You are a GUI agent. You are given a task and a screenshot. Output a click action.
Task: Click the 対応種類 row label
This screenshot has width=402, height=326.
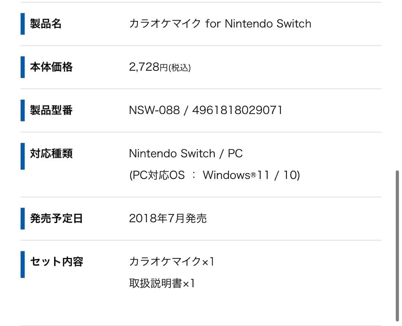(x=51, y=154)
